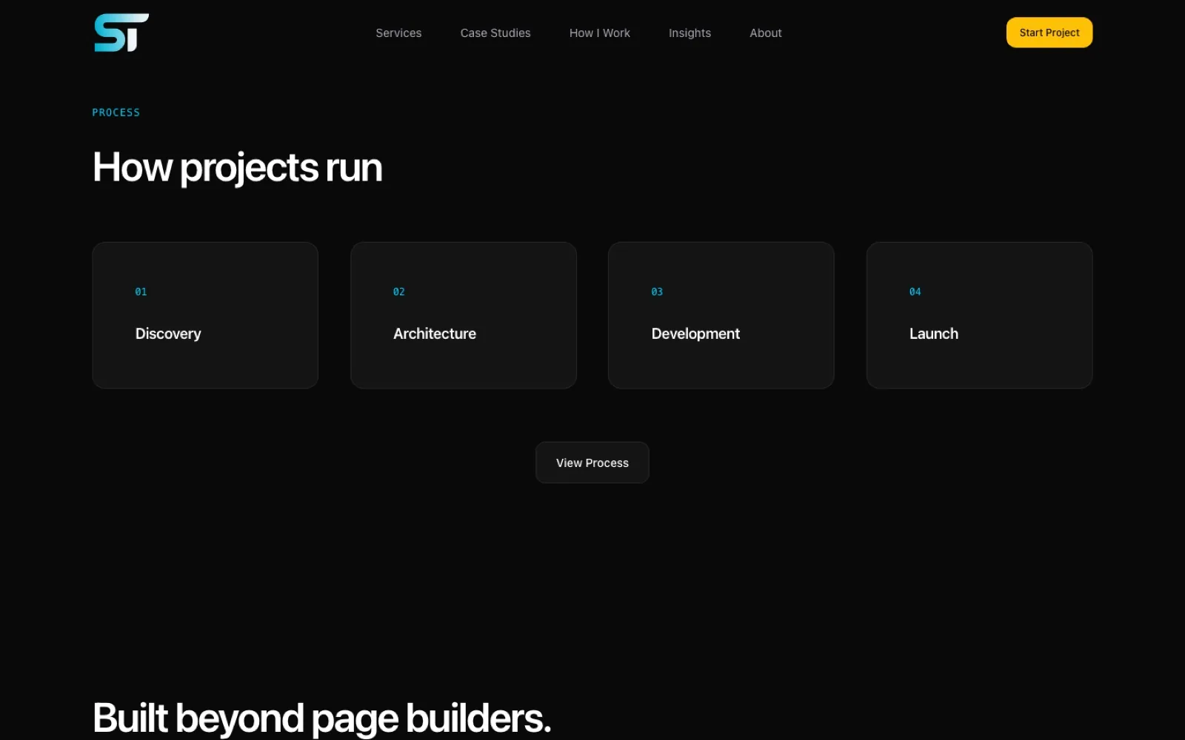The image size is (1185, 740).
Task: Click the ST logo in header
Action: (x=121, y=33)
